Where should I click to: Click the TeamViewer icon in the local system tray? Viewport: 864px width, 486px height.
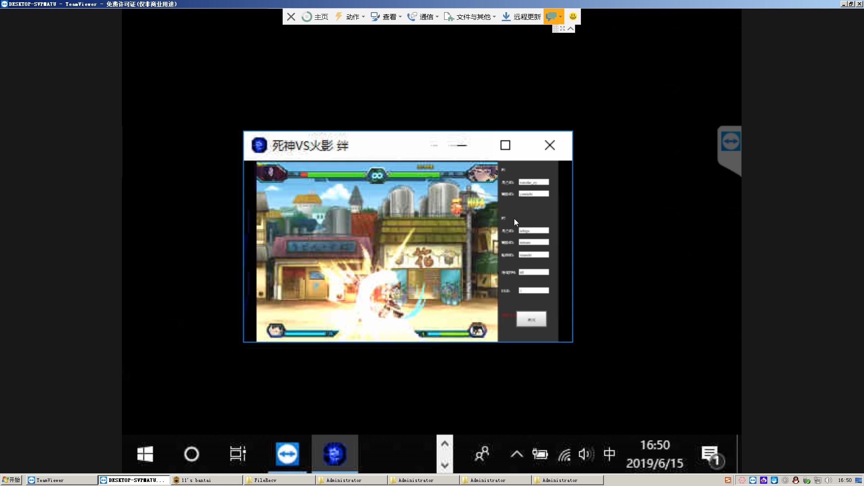[752, 480]
